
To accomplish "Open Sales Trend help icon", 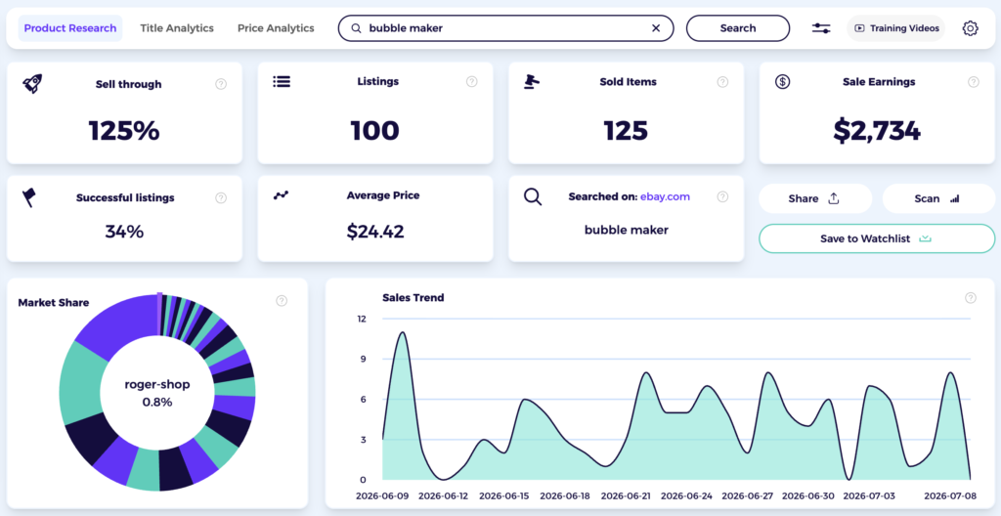I will coord(971,298).
